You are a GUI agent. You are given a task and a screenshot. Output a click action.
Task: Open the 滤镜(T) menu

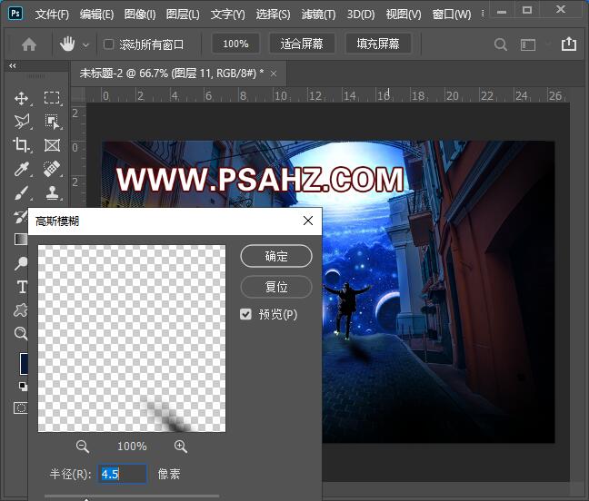[x=318, y=15]
